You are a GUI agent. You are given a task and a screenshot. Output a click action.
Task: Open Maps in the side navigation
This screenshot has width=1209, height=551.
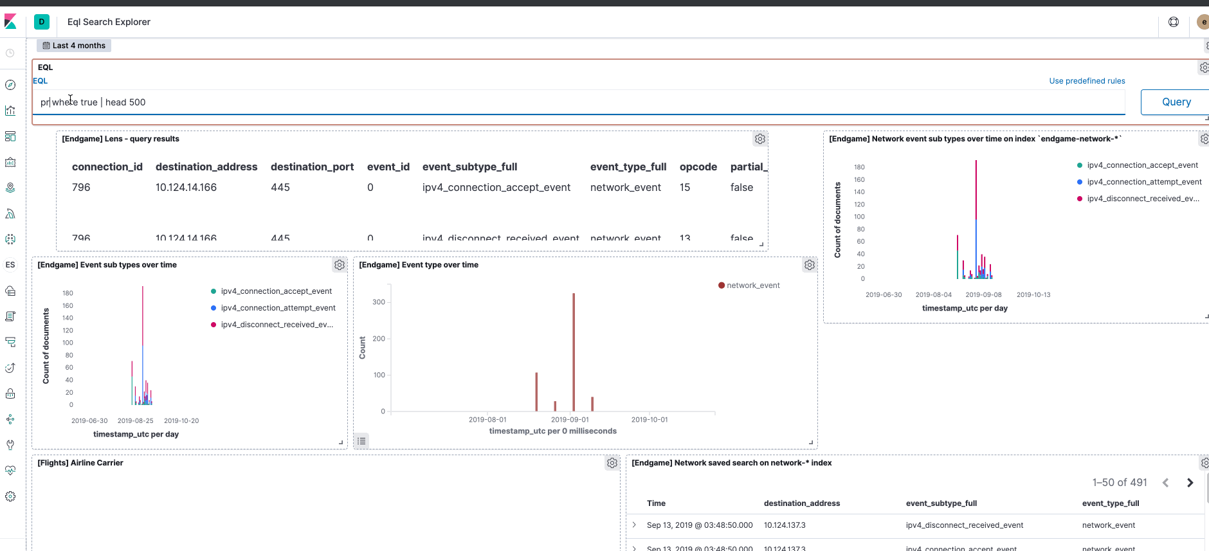(10, 188)
